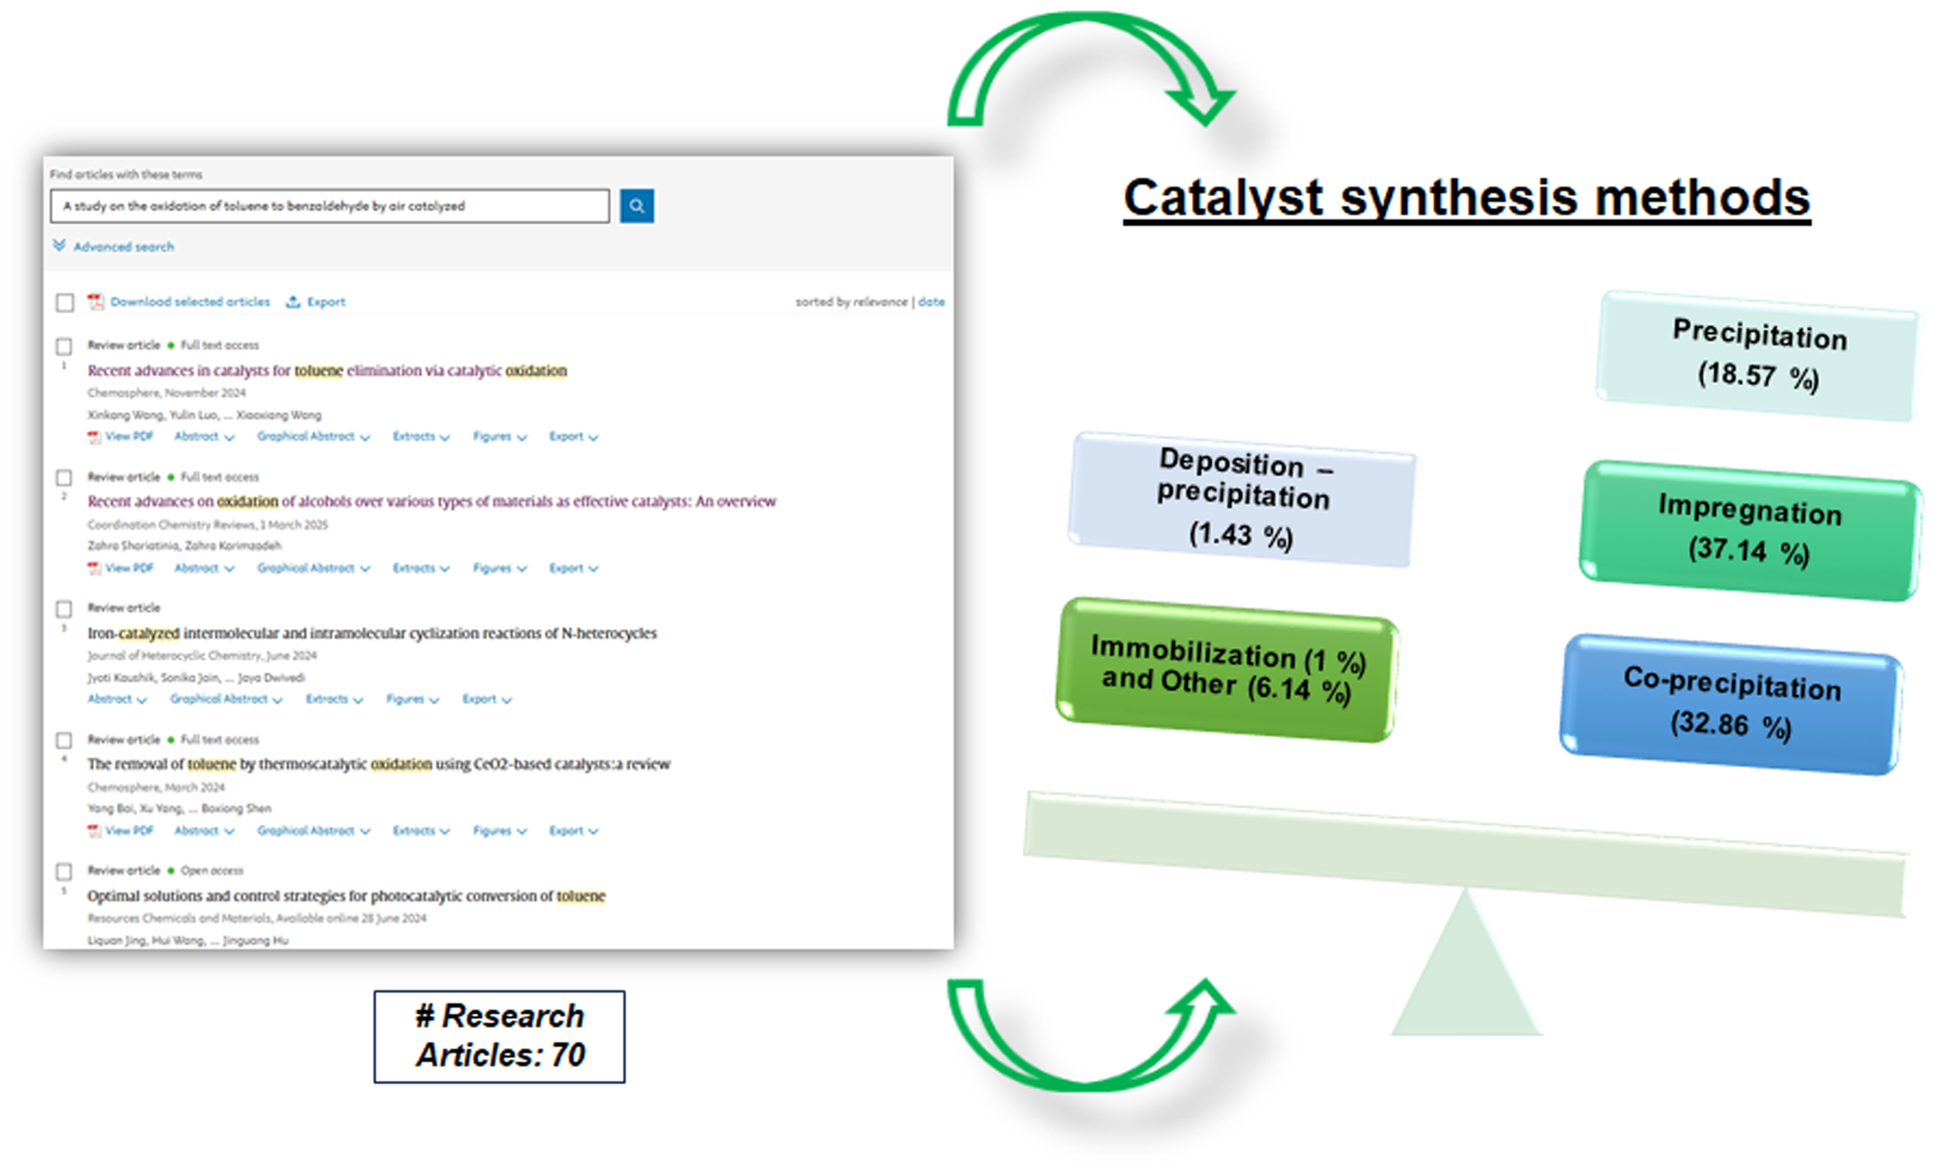Check the box for oxidation of alcohols article
Viewport: 1940px width, 1164px height.
click(x=64, y=478)
